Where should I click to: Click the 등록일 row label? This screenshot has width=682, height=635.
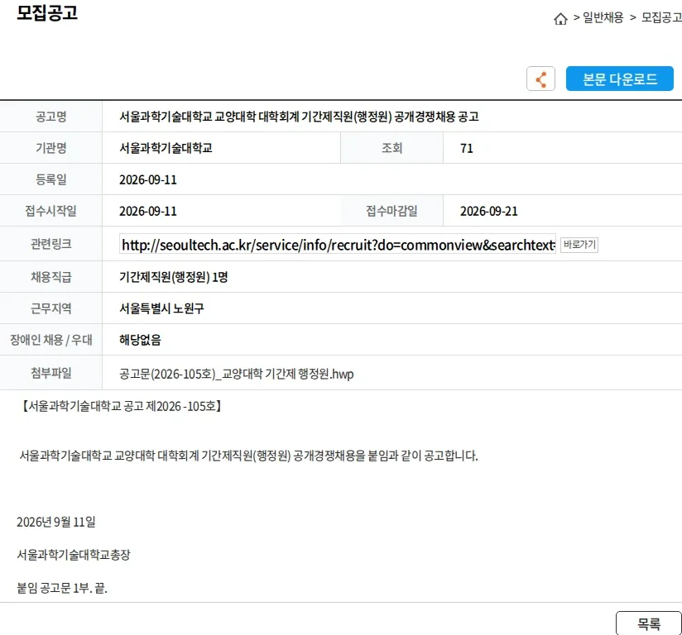pos(50,179)
